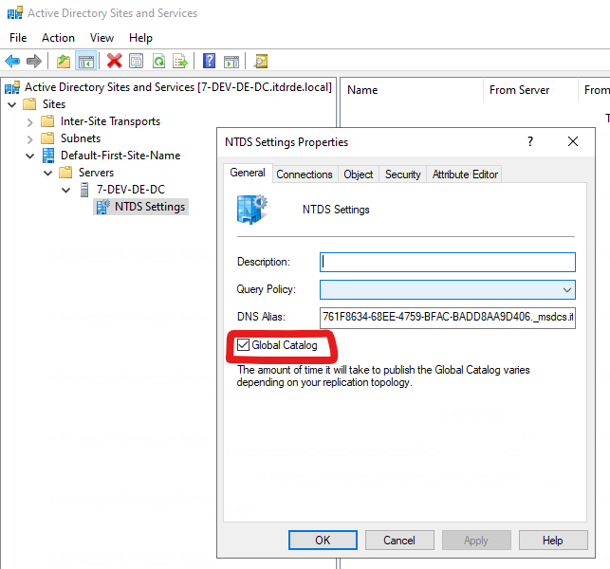Click the Servers folder icon
Viewport: 610px width, 569px height.
point(65,173)
